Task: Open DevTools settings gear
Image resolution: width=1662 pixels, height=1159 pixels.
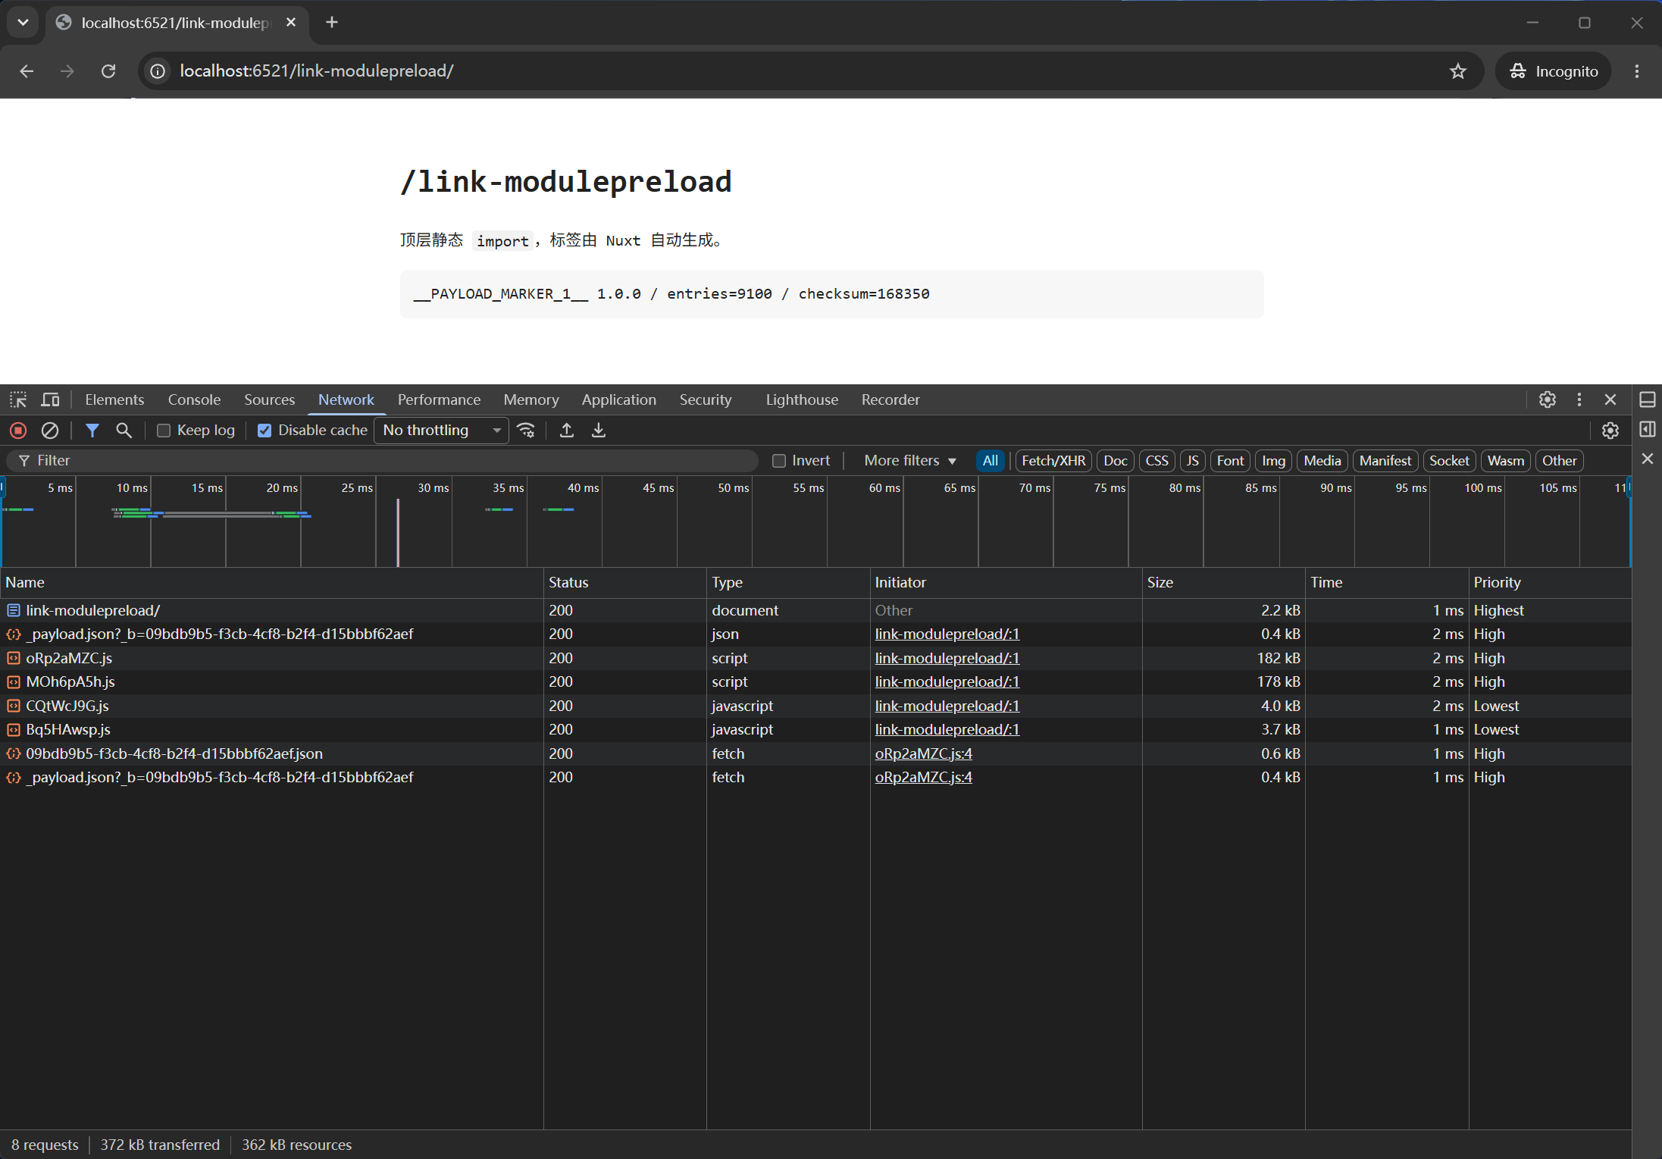Action: [1548, 399]
